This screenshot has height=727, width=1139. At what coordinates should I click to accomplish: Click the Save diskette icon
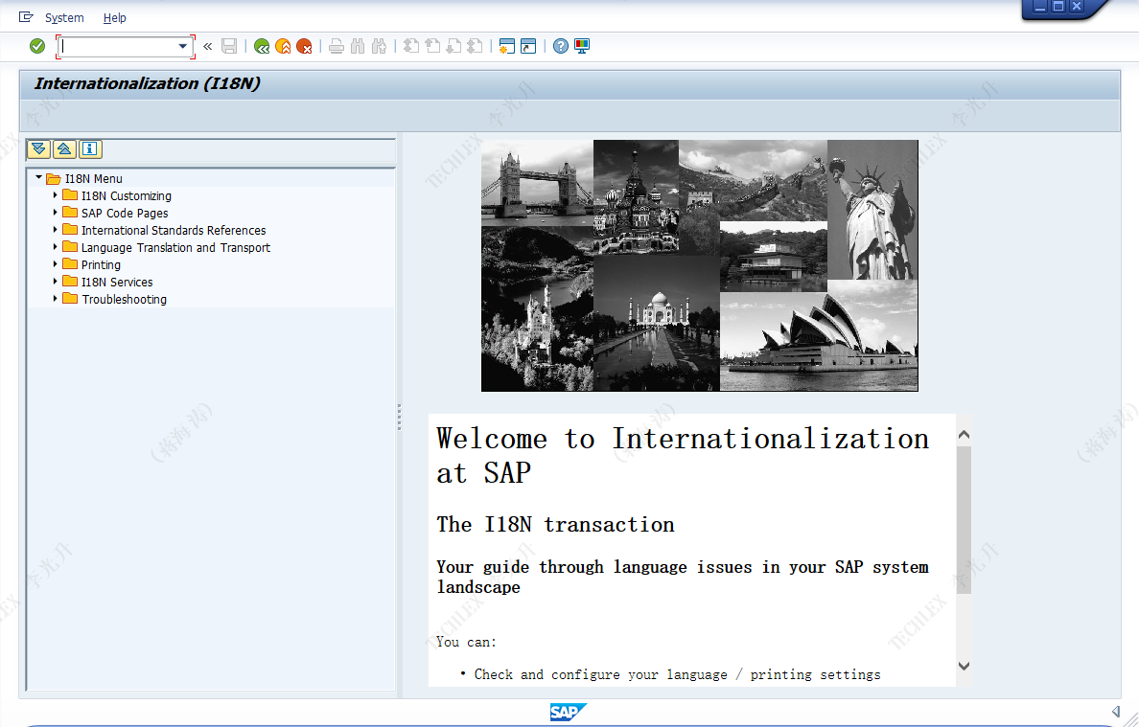pos(229,46)
